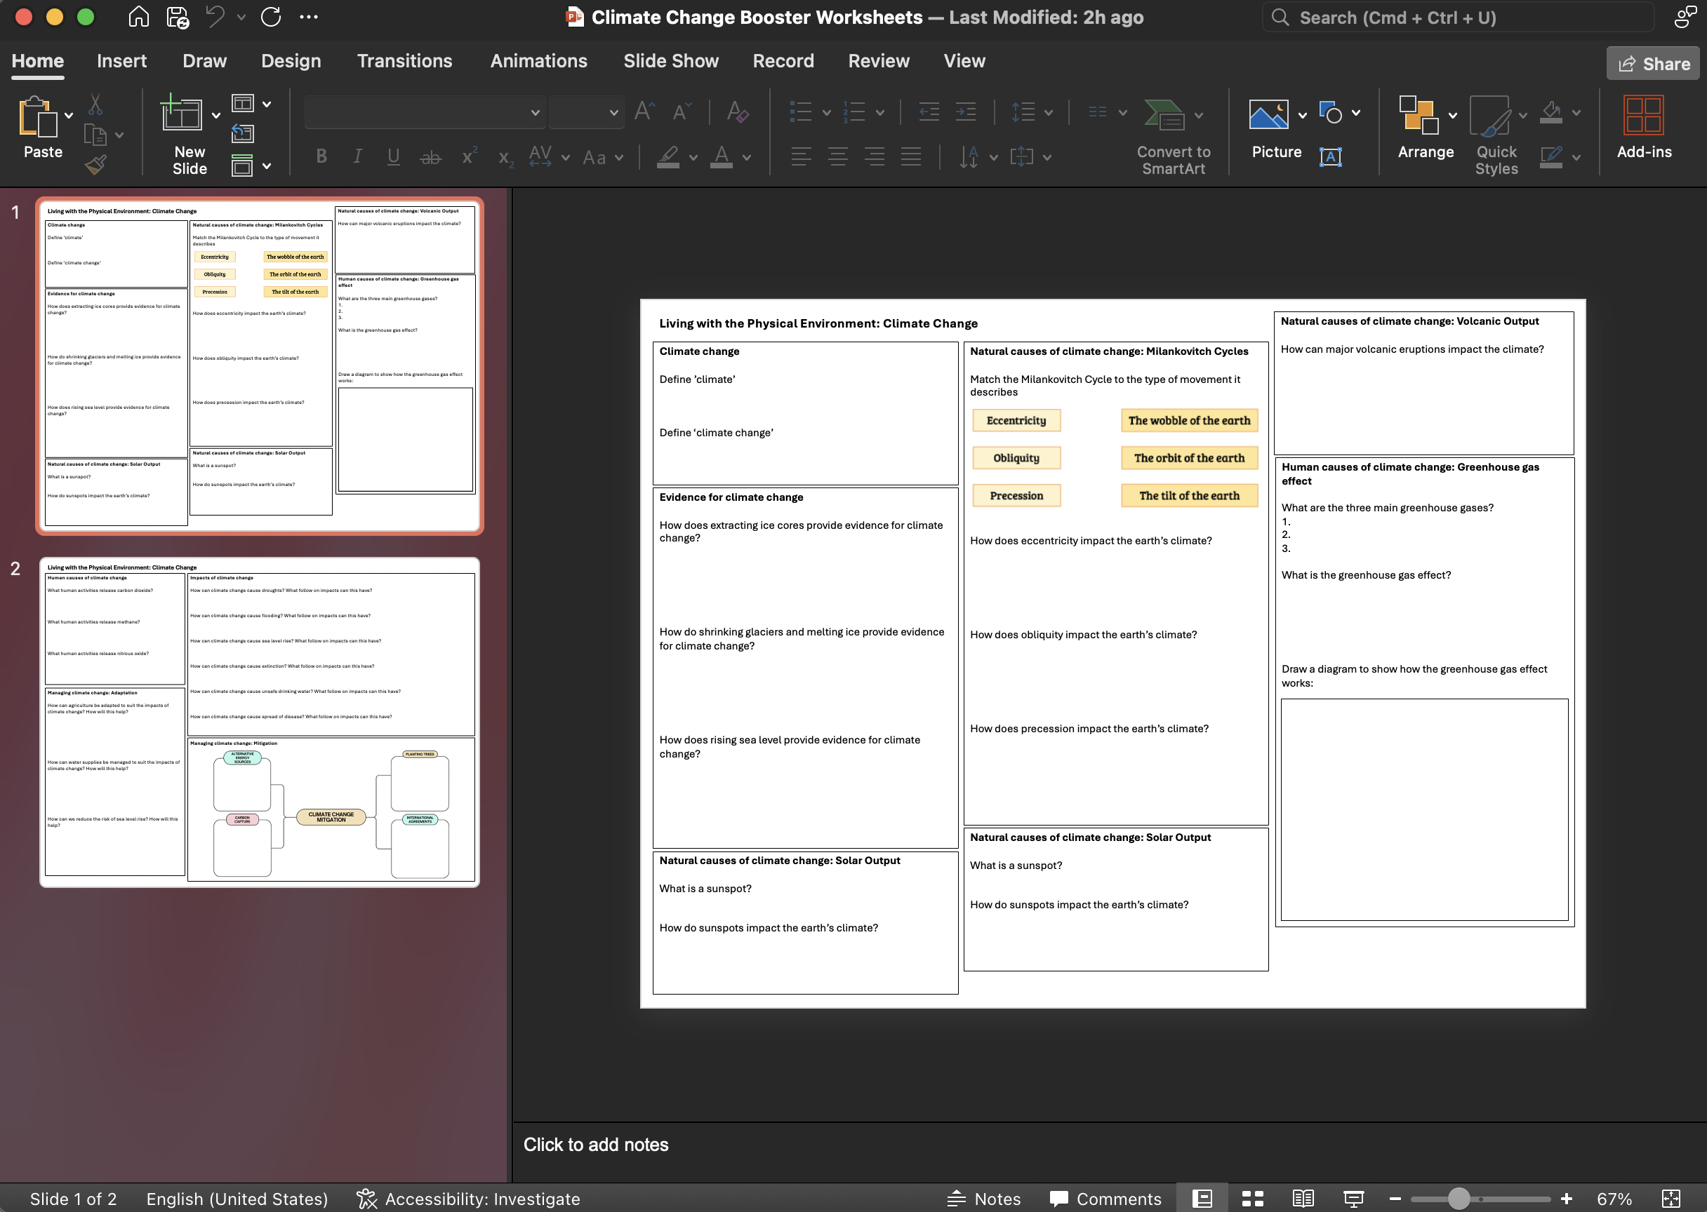
Task: Switch to the Design tab
Action: (291, 61)
